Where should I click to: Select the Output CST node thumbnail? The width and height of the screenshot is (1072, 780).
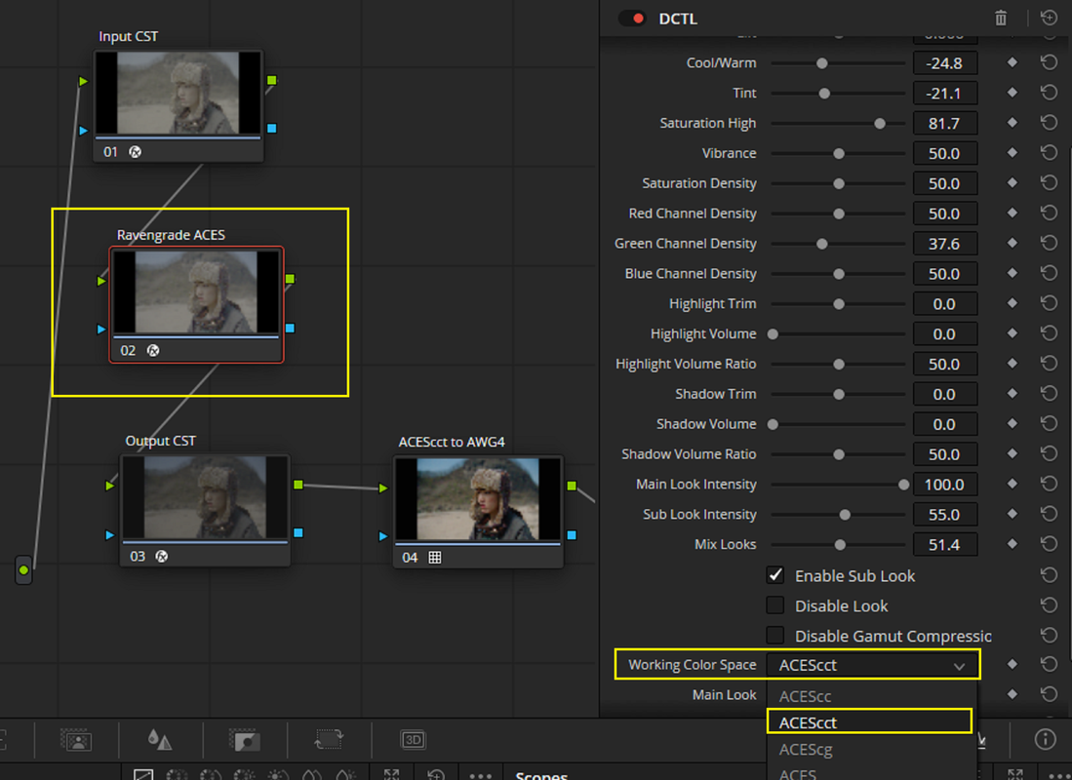(x=205, y=497)
